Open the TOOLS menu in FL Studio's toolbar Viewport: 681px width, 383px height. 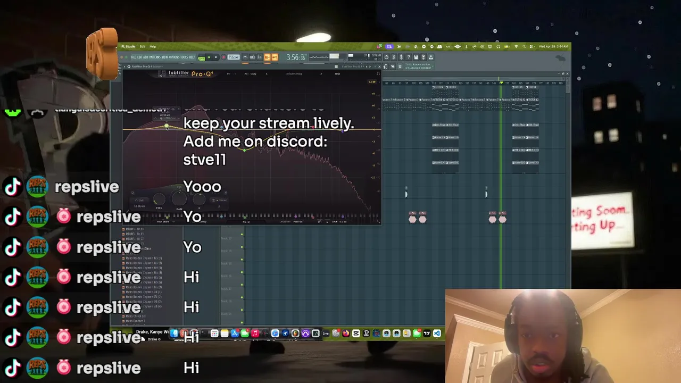coord(184,57)
